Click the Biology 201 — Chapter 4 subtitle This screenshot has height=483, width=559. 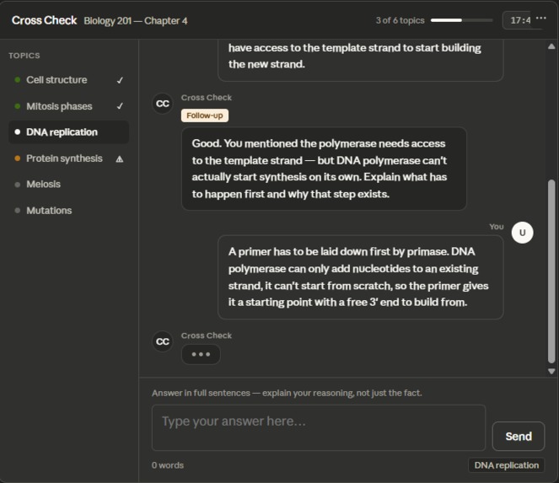pyautogui.click(x=136, y=21)
